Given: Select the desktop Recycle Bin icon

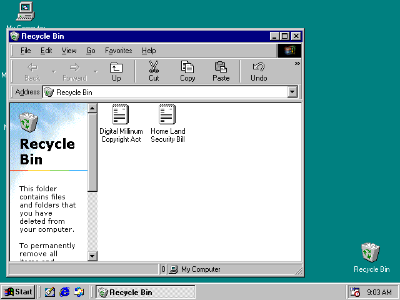Looking at the screenshot, I should 371,257.
